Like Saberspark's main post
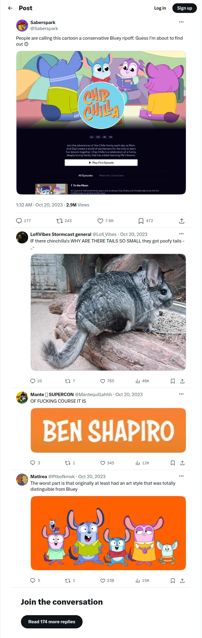This screenshot has width=202, height=638. pos(106,221)
